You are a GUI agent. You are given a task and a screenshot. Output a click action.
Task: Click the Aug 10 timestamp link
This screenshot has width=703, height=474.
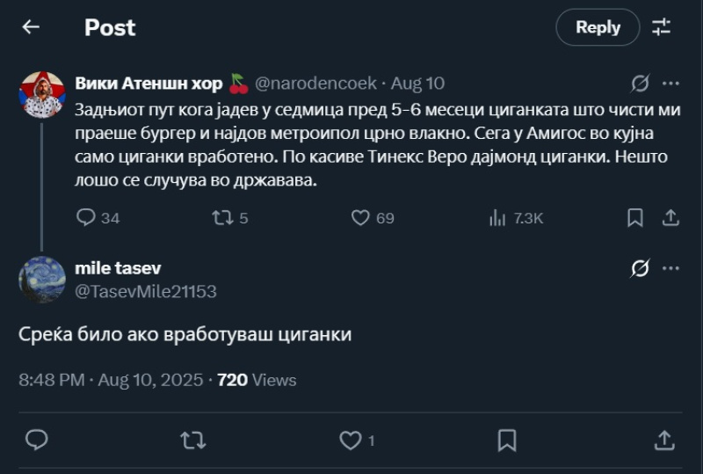[417, 84]
